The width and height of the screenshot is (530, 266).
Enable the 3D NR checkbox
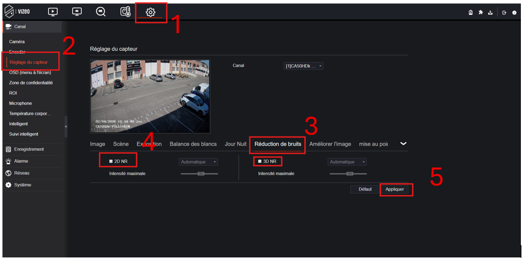tap(260, 161)
